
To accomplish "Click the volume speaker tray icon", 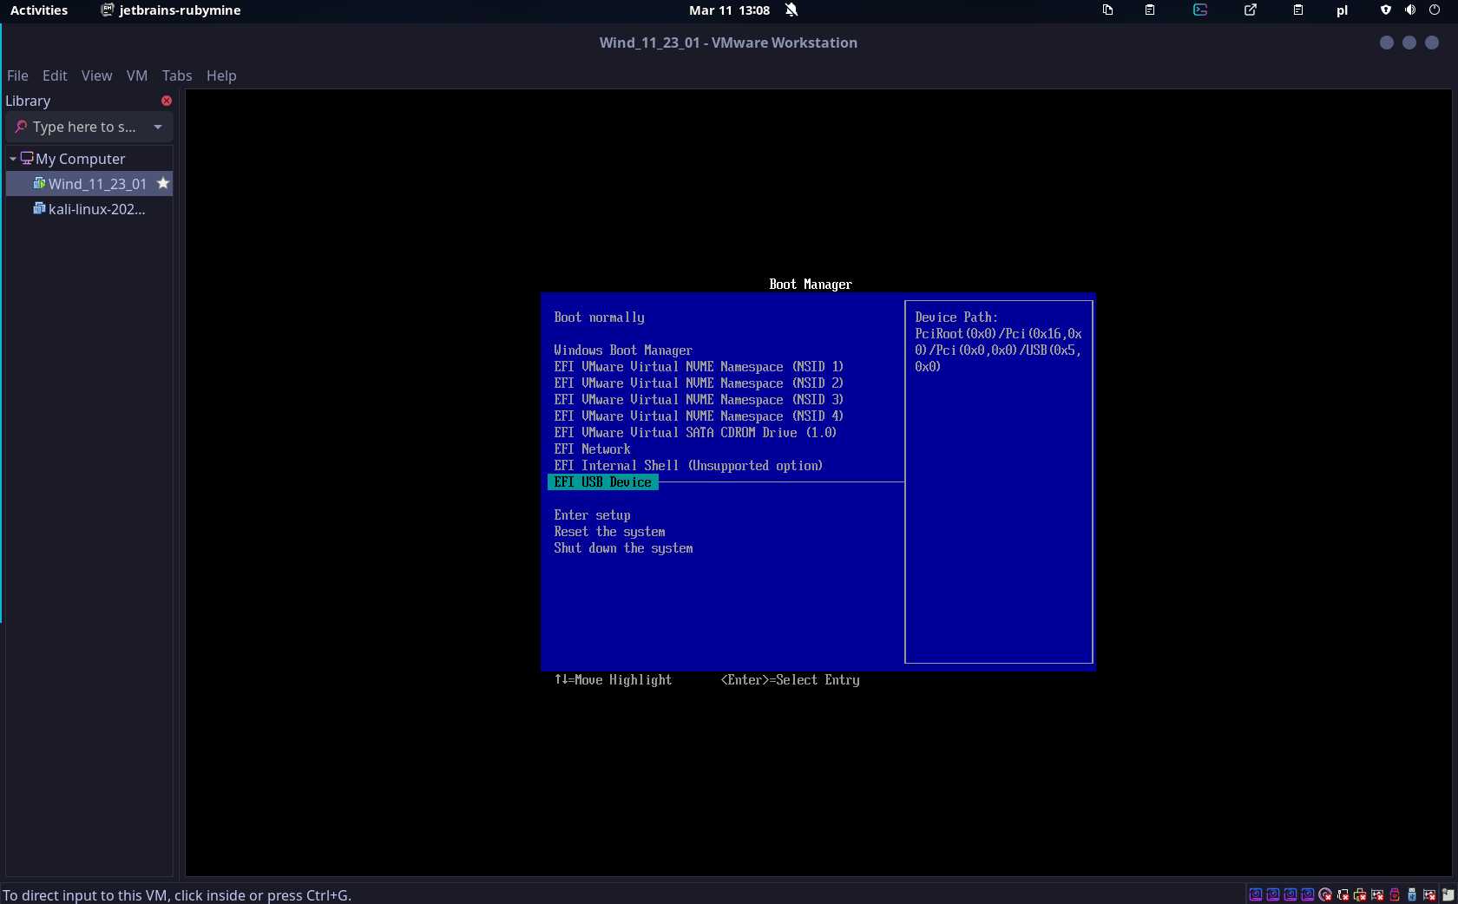I will [1410, 10].
